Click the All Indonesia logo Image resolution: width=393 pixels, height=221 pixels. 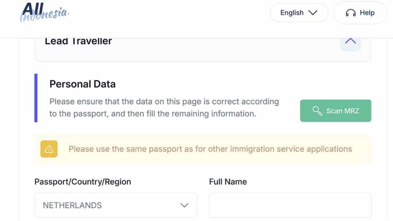click(45, 12)
